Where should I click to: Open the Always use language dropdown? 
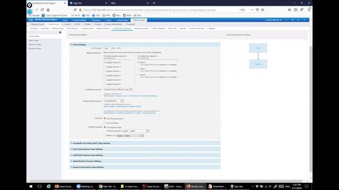tap(130, 136)
